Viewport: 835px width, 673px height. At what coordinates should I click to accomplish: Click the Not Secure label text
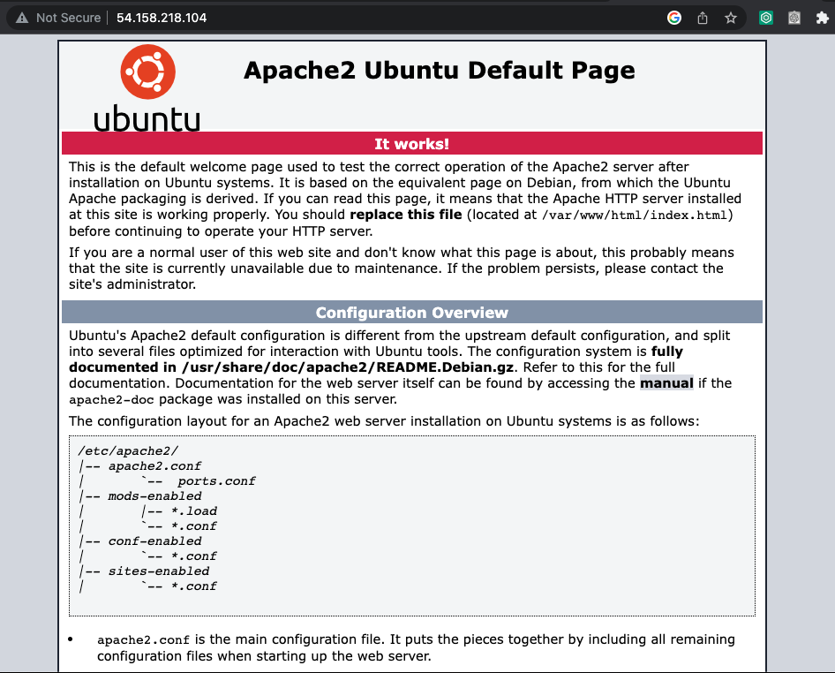pyautogui.click(x=68, y=18)
